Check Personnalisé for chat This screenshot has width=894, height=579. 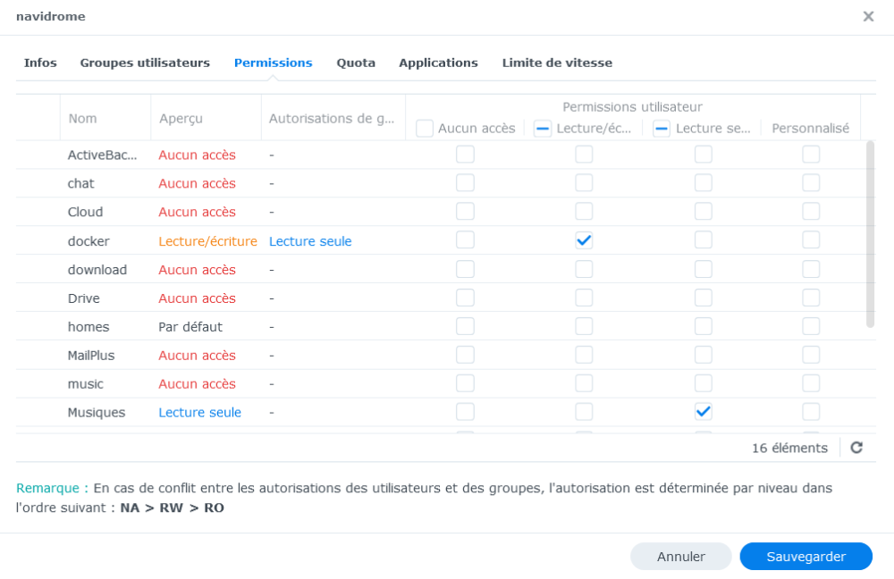[811, 183]
